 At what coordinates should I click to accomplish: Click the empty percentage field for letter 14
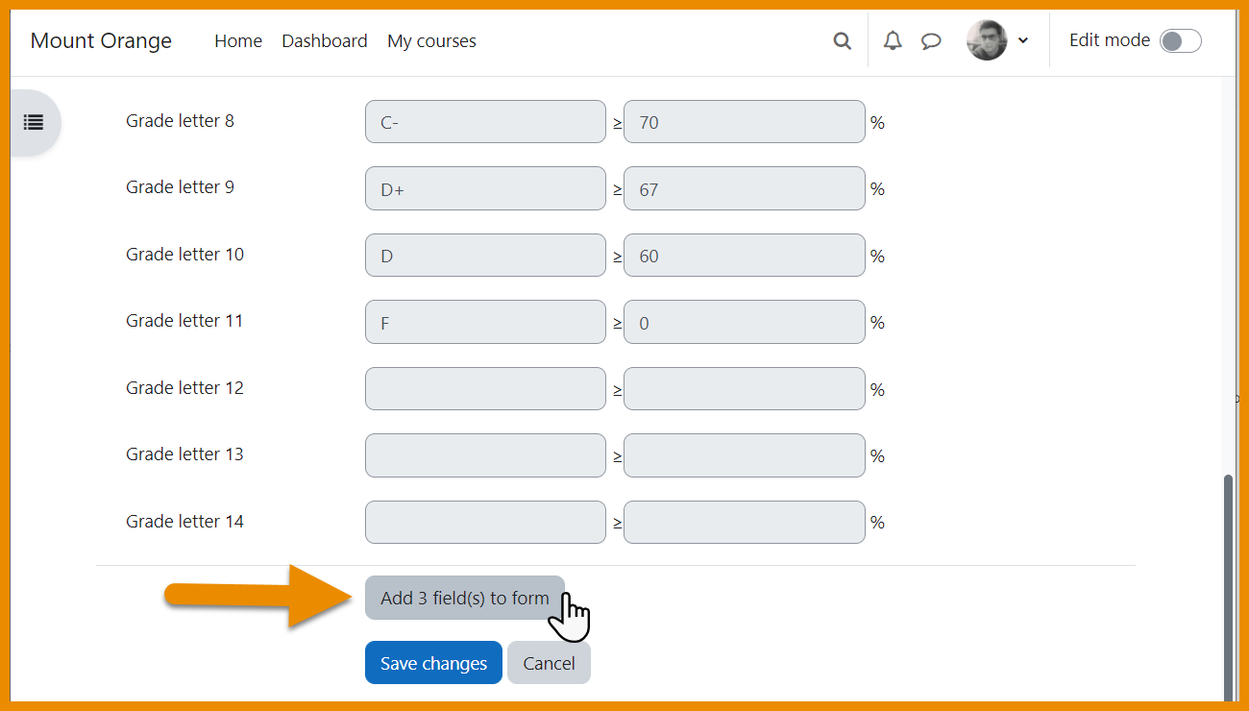744,523
